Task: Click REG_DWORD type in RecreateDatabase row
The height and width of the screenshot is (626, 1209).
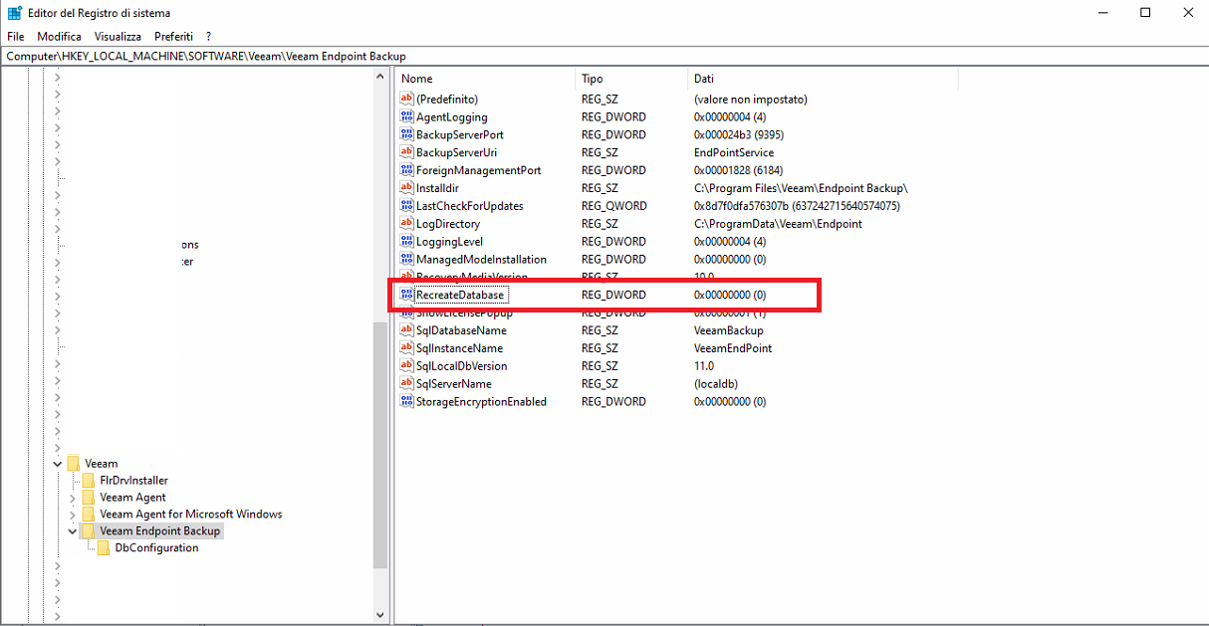Action: (x=613, y=296)
